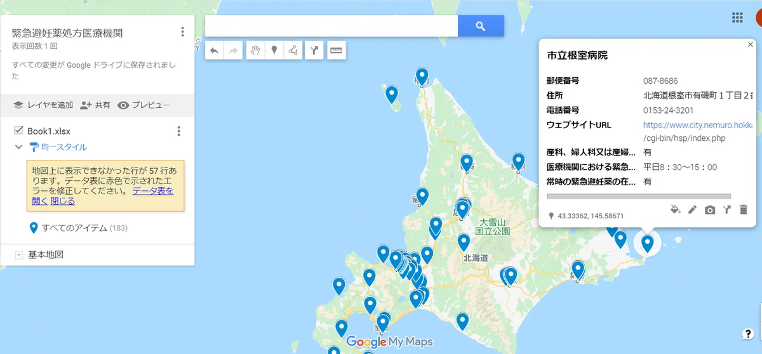Open the map title three-dot menu
The height and width of the screenshot is (354, 762).
click(182, 32)
